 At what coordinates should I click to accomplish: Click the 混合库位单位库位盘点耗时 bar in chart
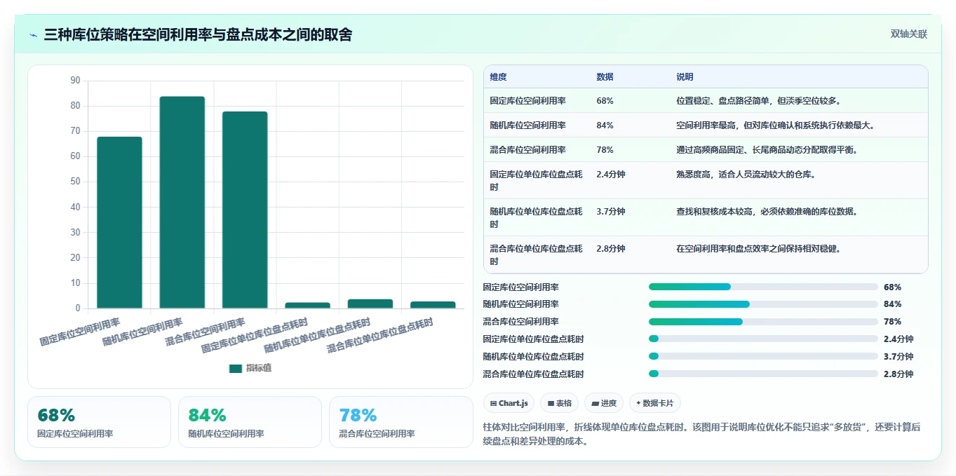(x=433, y=305)
